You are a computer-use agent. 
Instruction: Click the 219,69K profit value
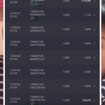pos(86,1)
